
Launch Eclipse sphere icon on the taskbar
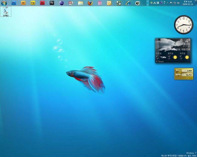click(x=61, y=3)
